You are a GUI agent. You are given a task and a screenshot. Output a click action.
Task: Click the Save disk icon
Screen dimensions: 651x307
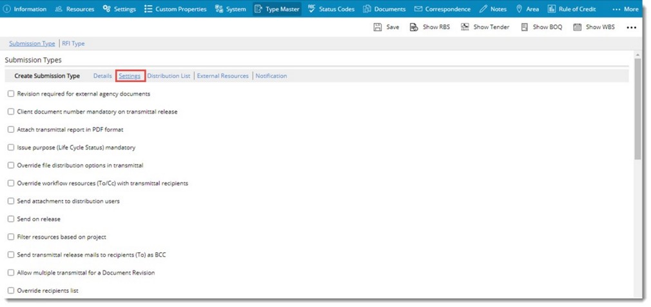click(378, 27)
